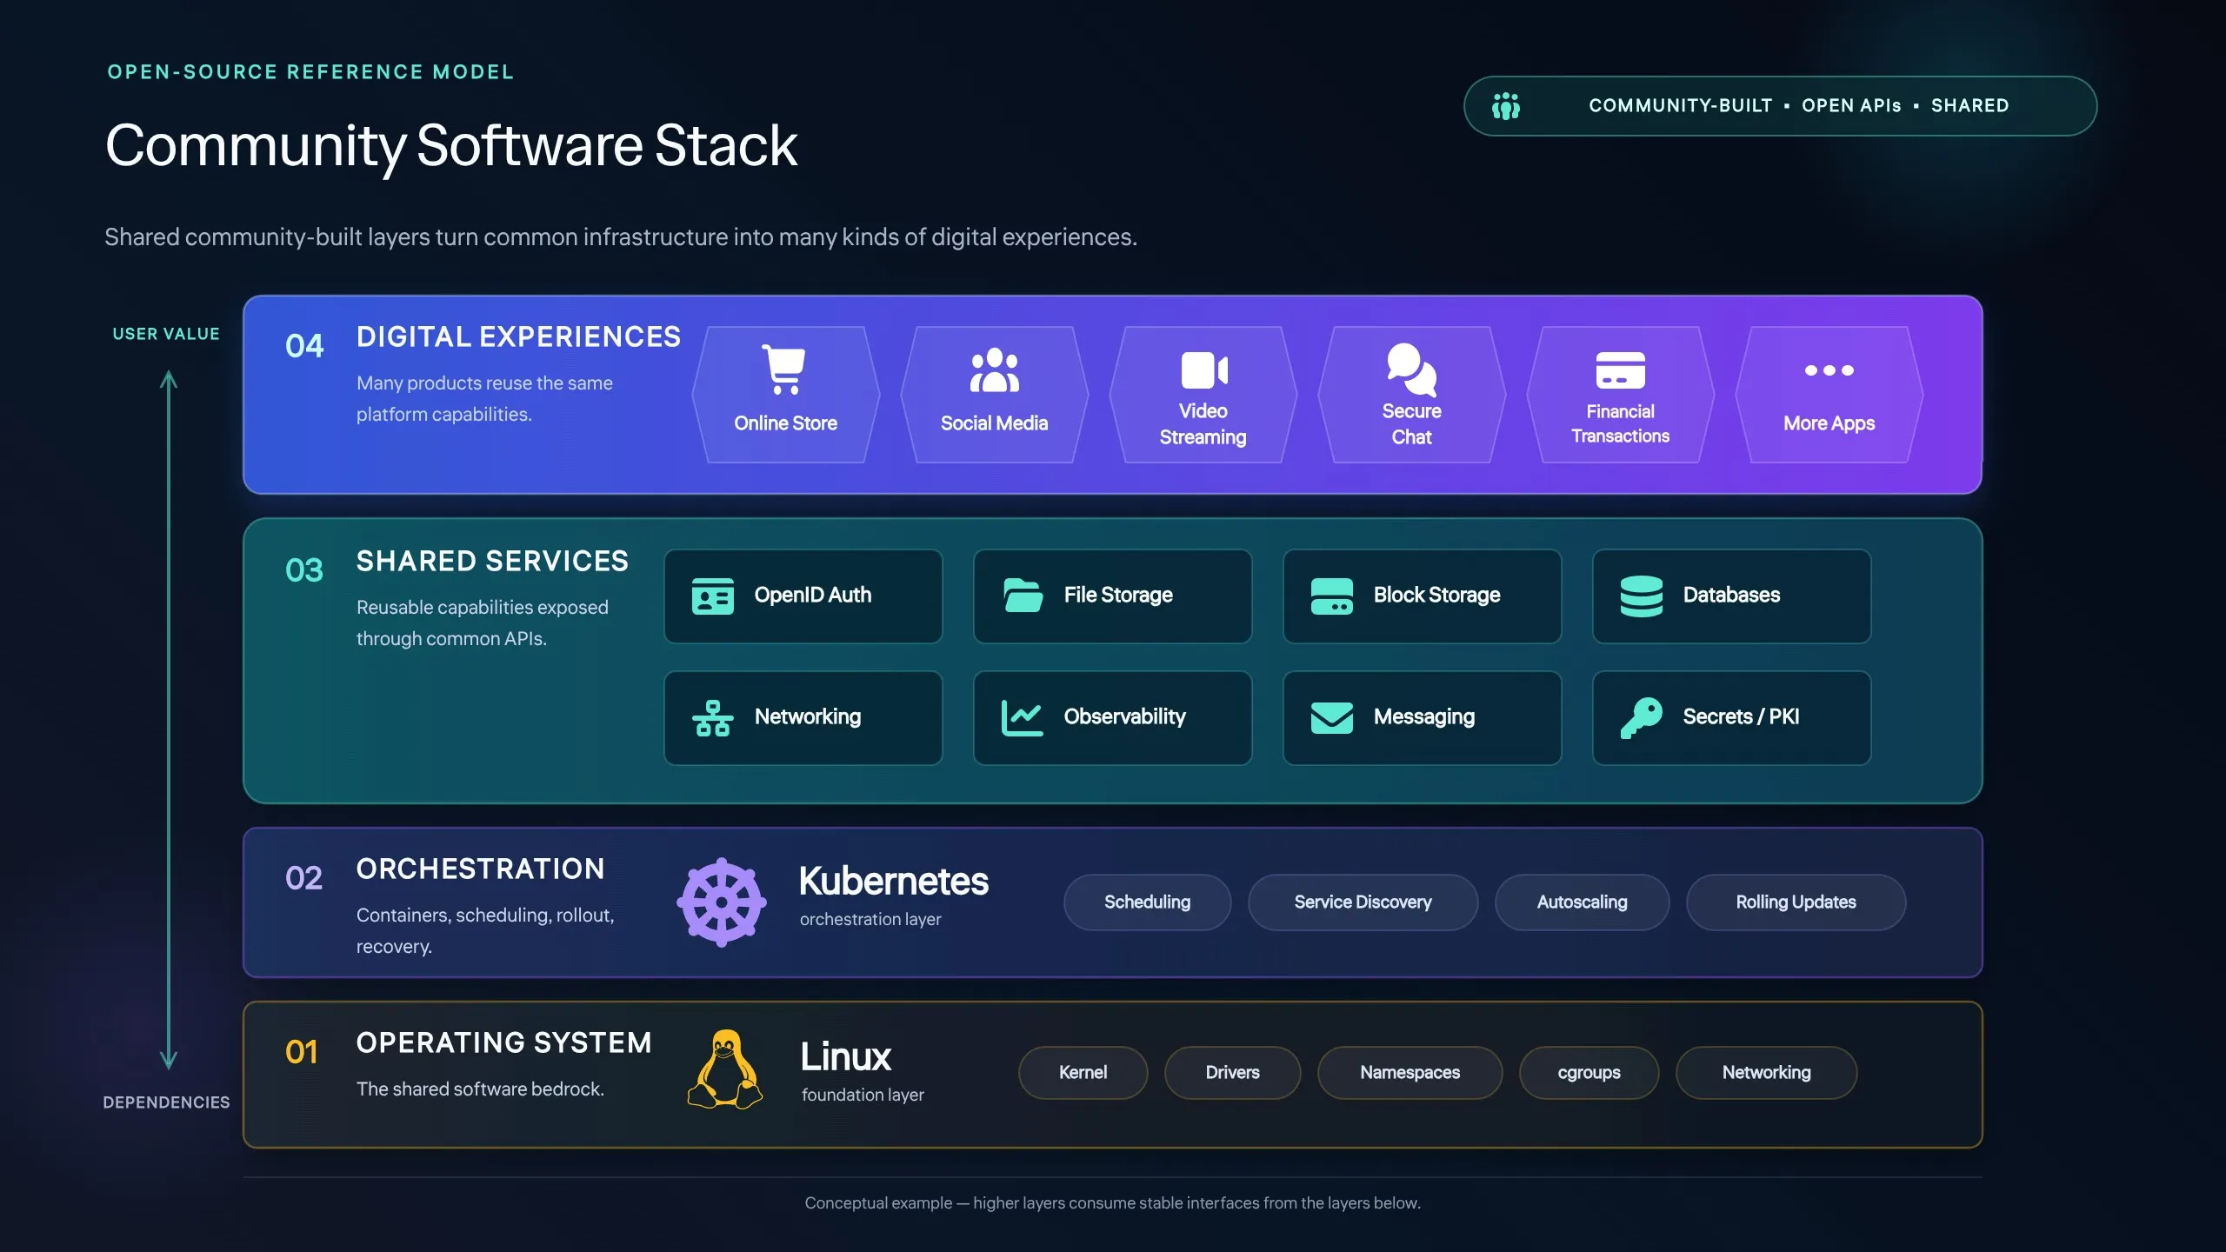The width and height of the screenshot is (2226, 1252).
Task: Click the Video Streaming camera icon
Action: [x=1204, y=370]
